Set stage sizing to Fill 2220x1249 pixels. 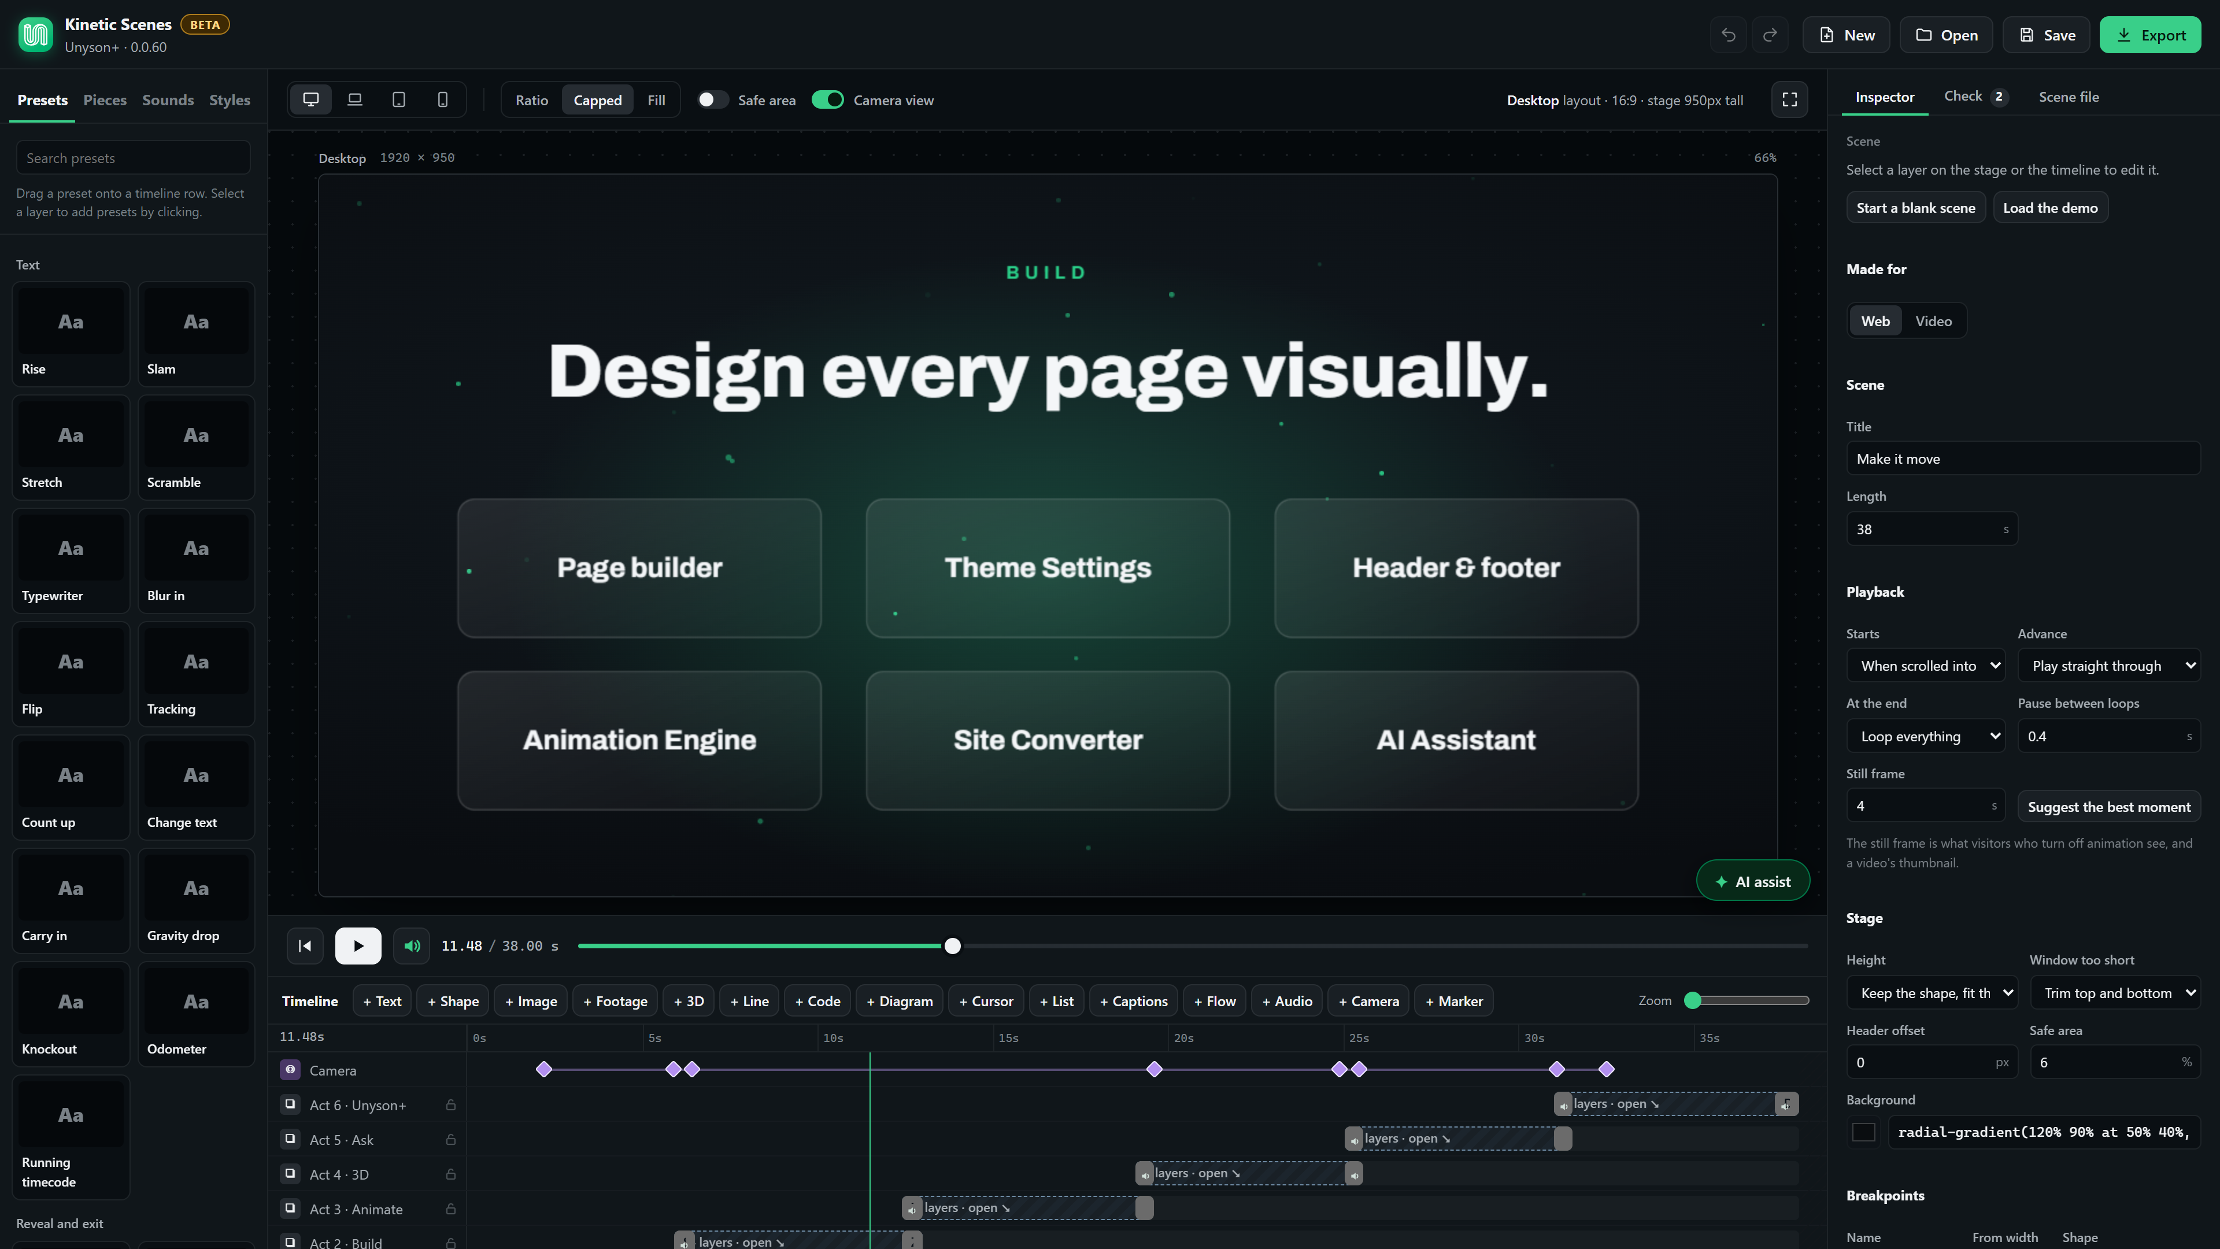(656, 100)
